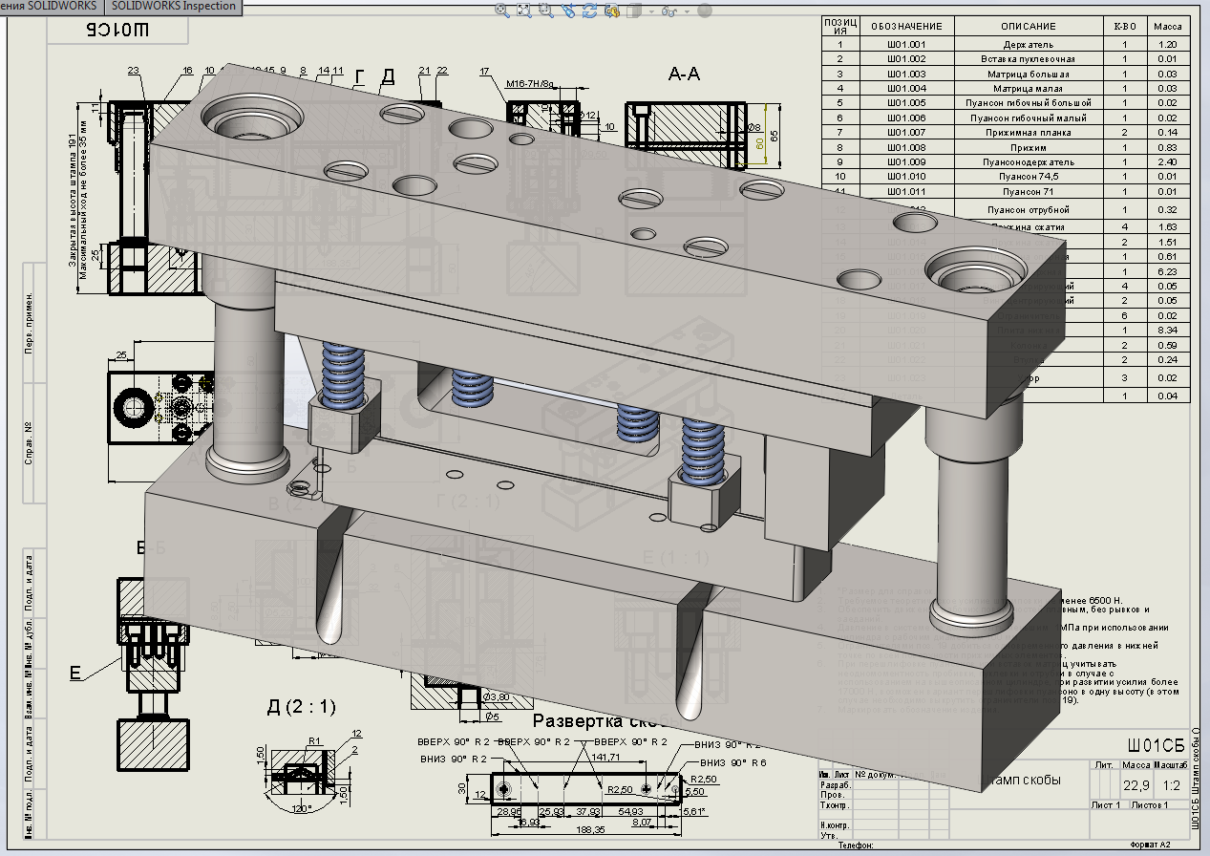Click the 'К-ВО' column header
The image size is (1210, 856).
tap(1125, 26)
